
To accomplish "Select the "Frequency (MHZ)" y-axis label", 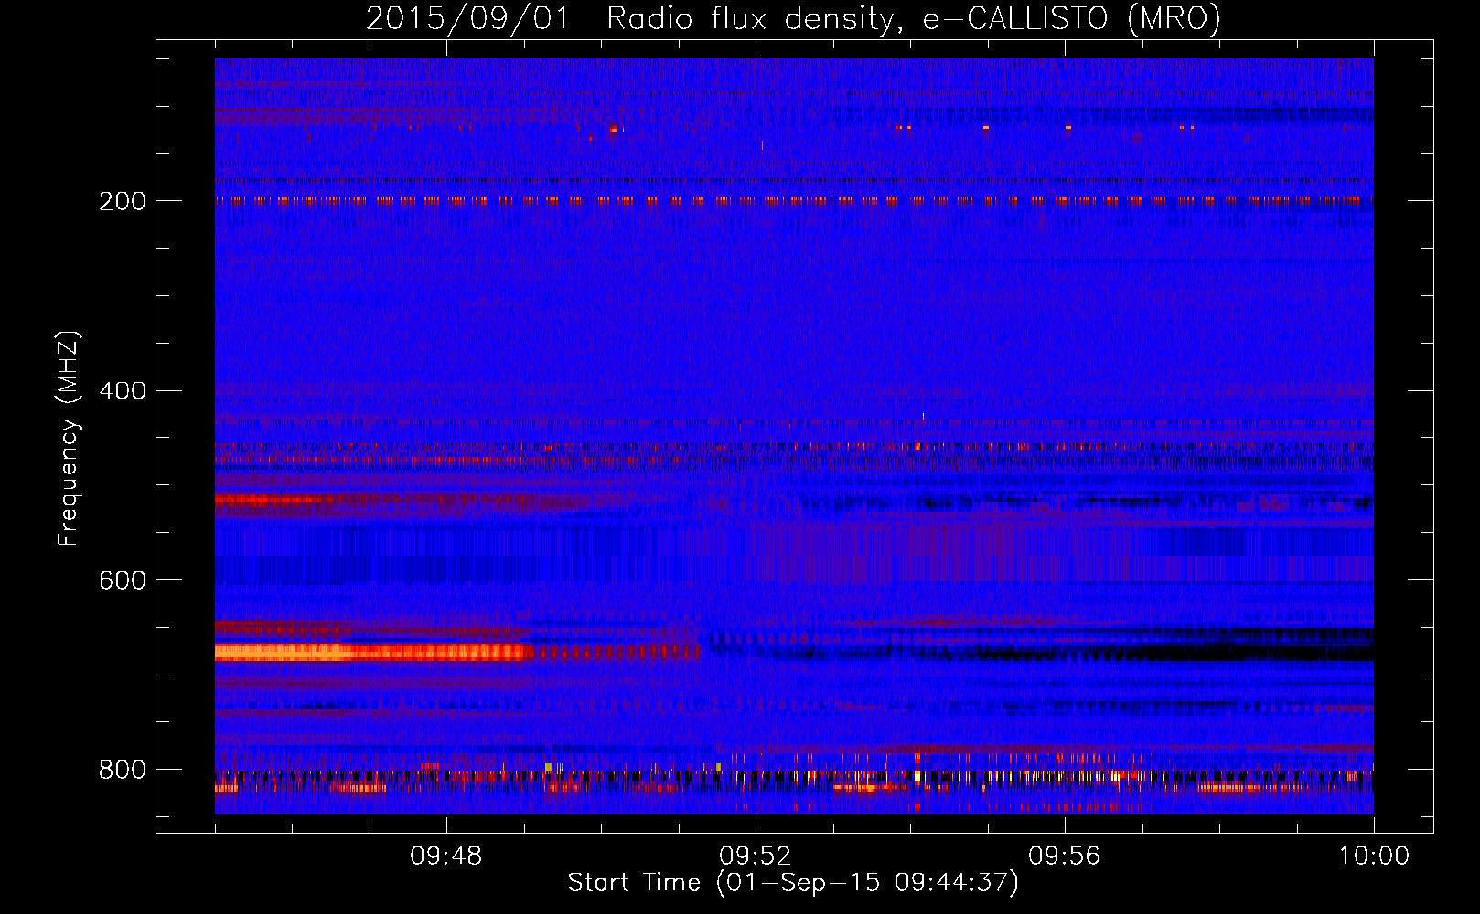I will 69,439.
